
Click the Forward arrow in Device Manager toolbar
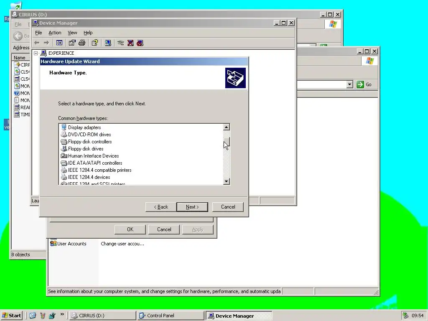[46, 43]
